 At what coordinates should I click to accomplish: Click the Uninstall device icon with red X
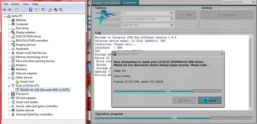coord(55,10)
